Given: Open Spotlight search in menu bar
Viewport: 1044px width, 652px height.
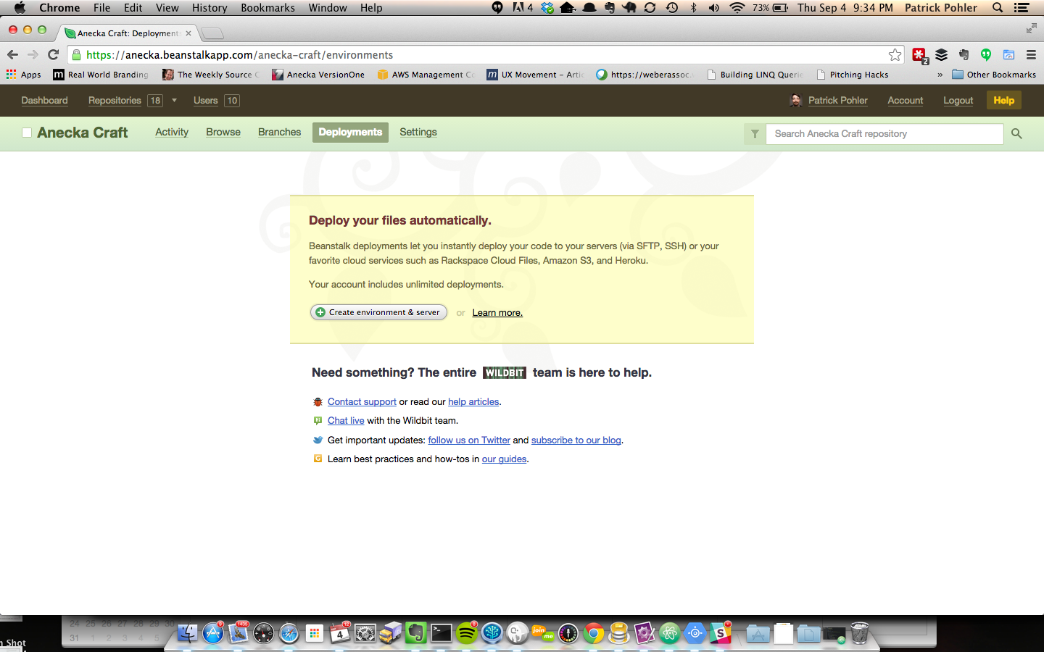Looking at the screenshot, I should [x=998, y=7].
